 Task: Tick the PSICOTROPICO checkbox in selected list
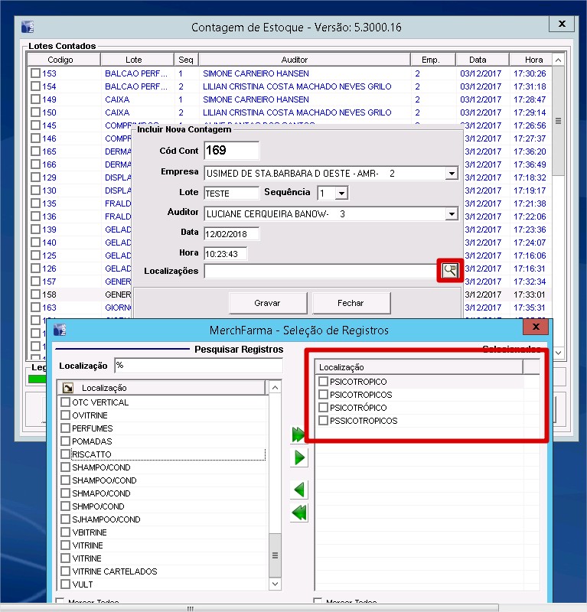[324, 382]
